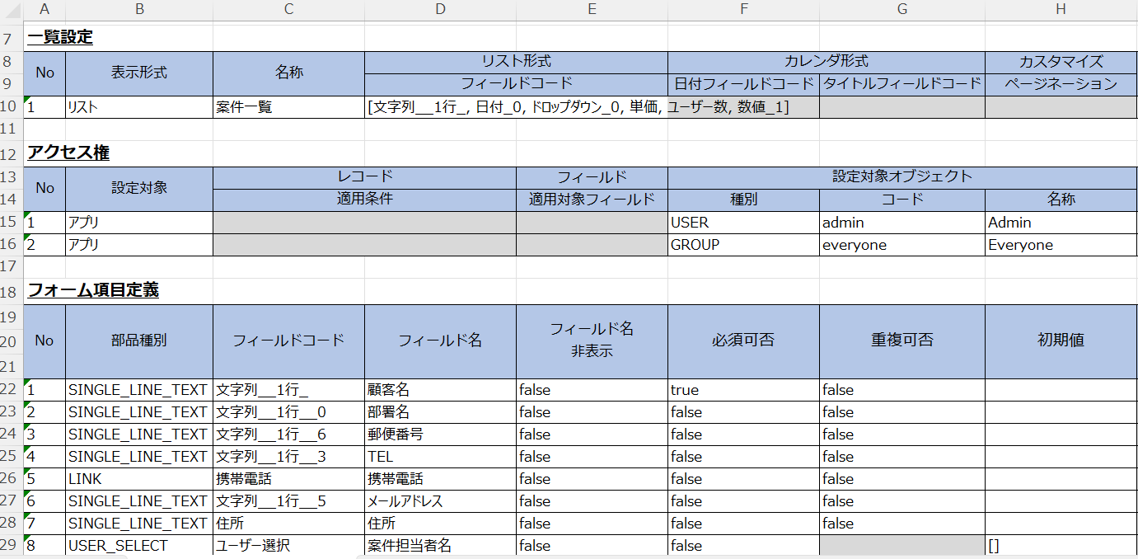Select the 郵便番号 field name cell
This screenshot has height=559, width=1138.
(x=440, y=435)
